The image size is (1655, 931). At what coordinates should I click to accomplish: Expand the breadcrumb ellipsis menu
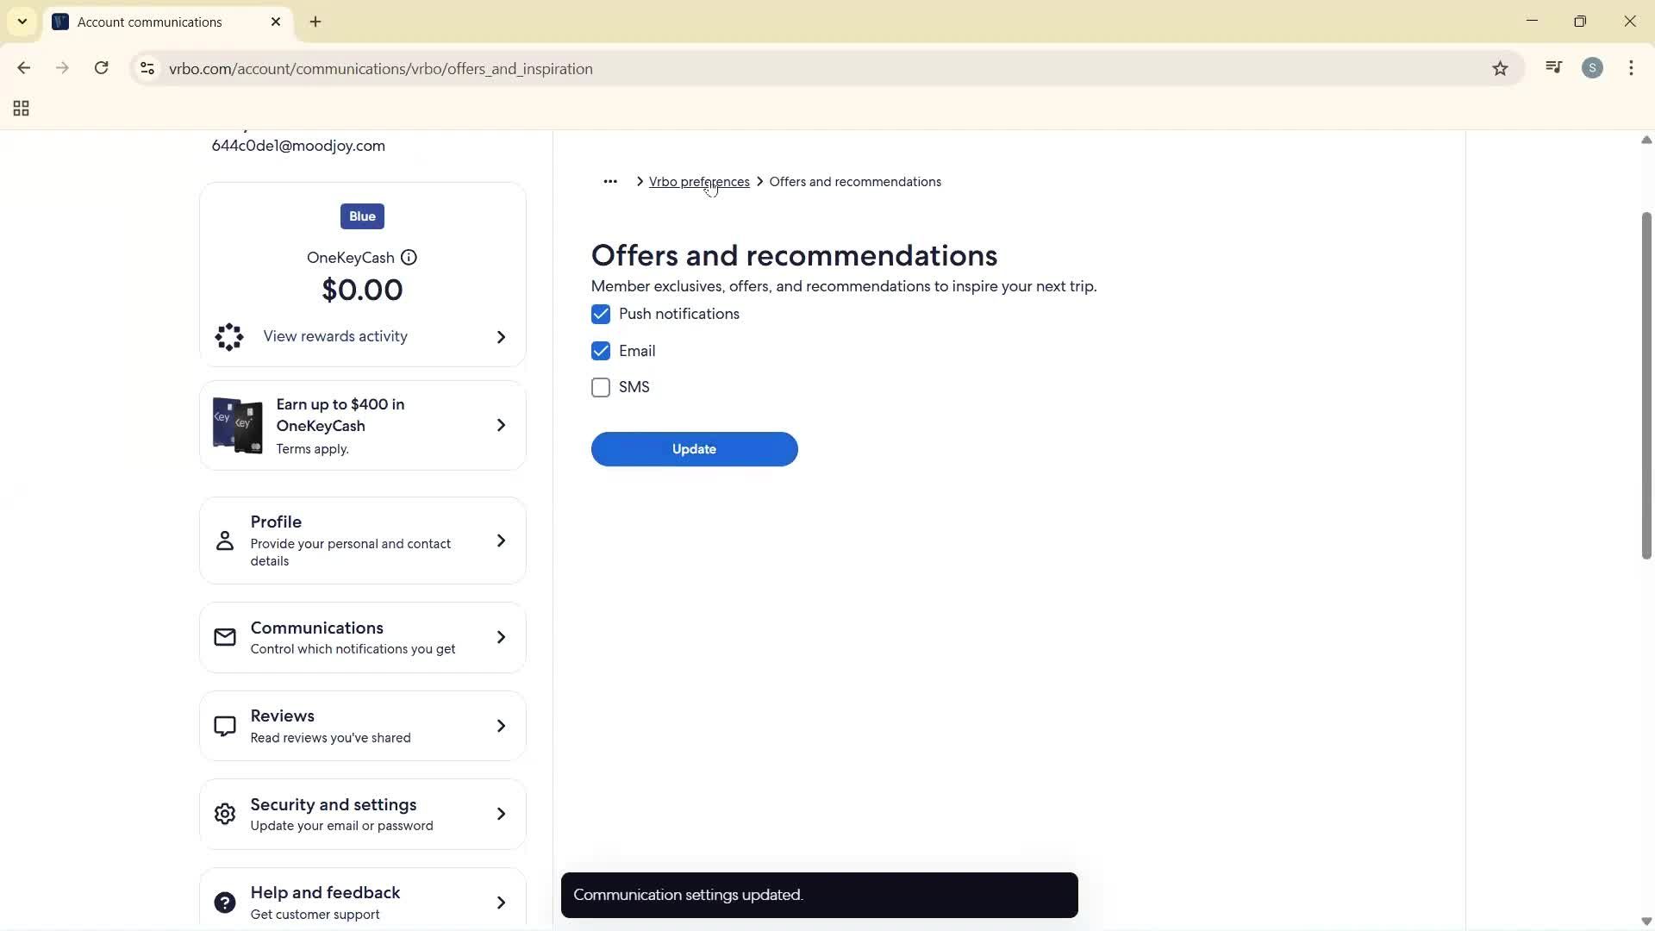pos(610,181)
